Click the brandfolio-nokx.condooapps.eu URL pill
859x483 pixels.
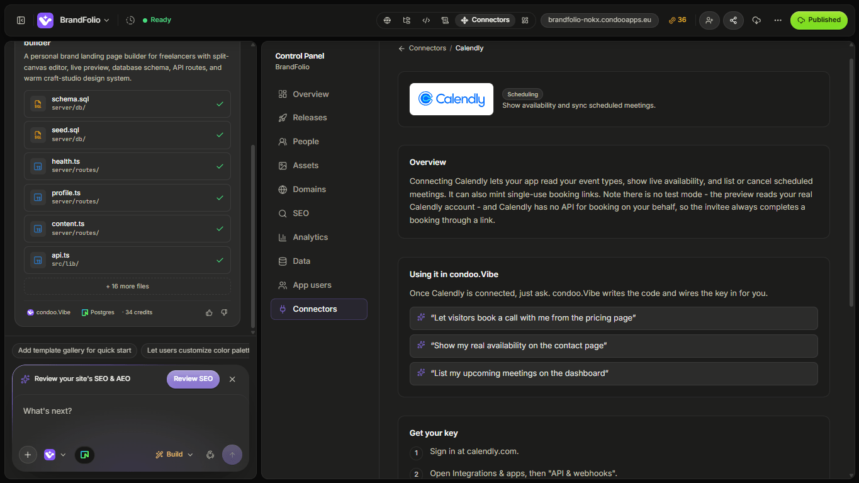click(600, 20)
